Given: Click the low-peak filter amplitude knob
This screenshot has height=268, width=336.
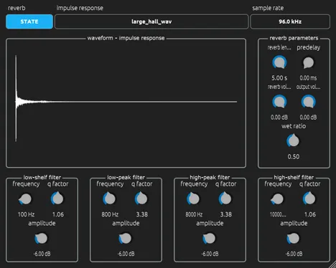Looking at the screenshot, I should pos(125,239).
